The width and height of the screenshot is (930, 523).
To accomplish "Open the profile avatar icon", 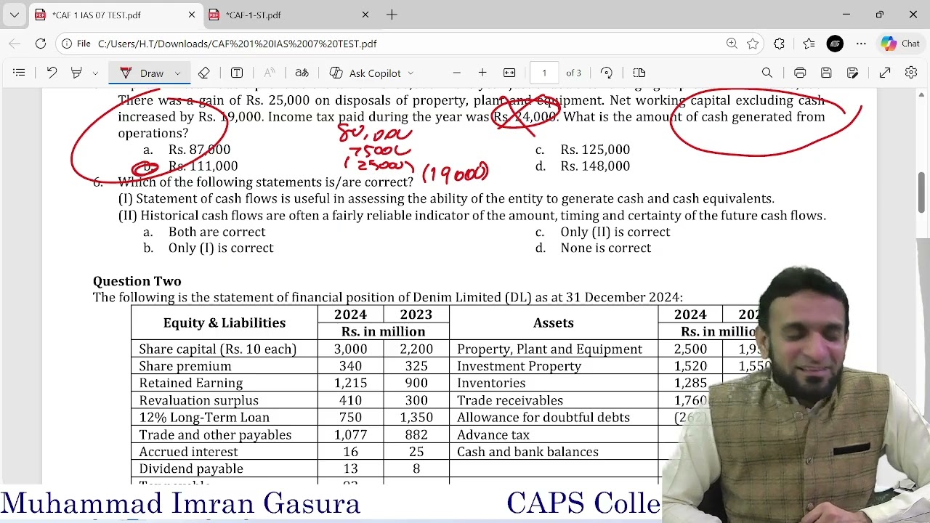I will pyautogui.click(x=835, y=44).
